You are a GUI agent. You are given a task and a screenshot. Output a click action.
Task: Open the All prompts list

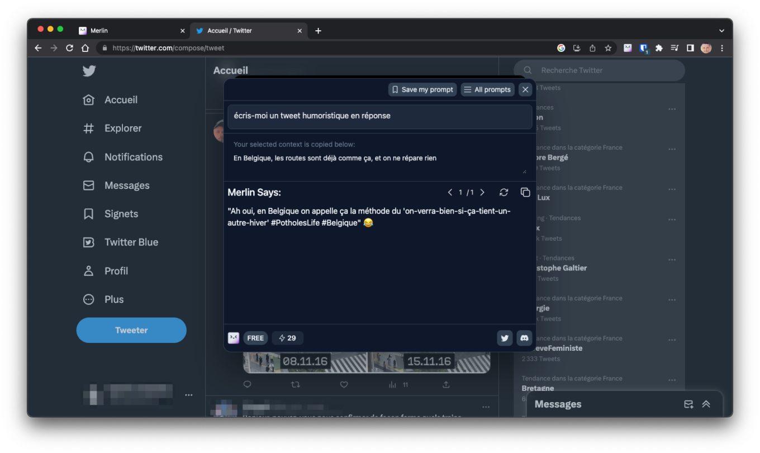tap(487, 89)
